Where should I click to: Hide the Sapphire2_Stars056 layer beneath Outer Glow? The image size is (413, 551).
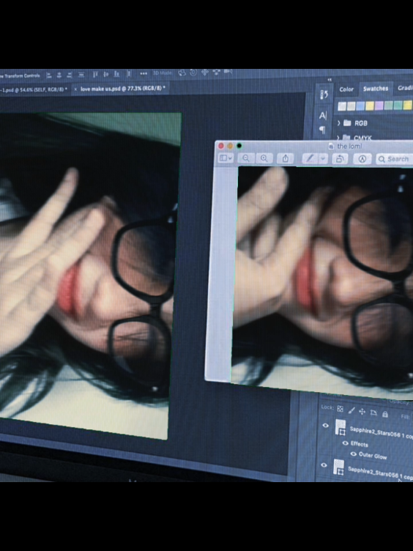pyautogui.click(x=324, y=465)
